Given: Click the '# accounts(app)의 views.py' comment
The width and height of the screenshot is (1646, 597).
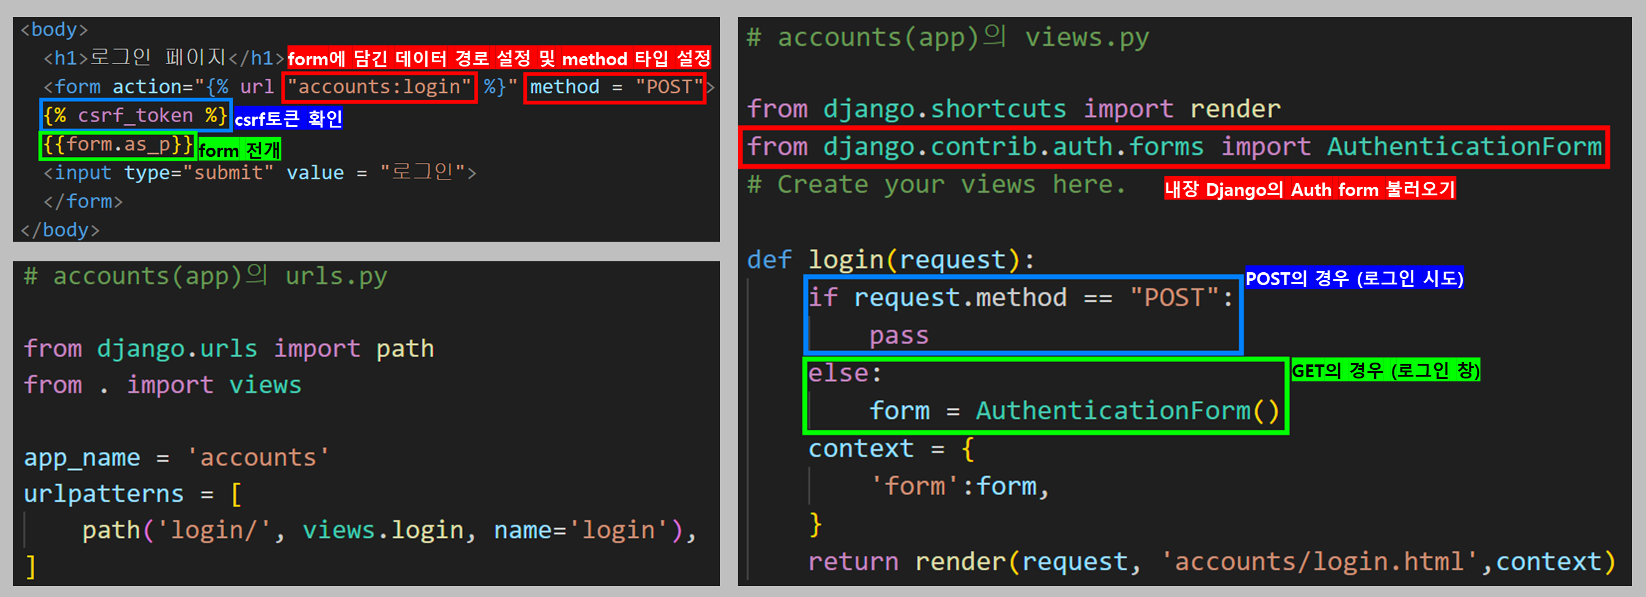Looking at the screenshot, I should pos(949,37).
